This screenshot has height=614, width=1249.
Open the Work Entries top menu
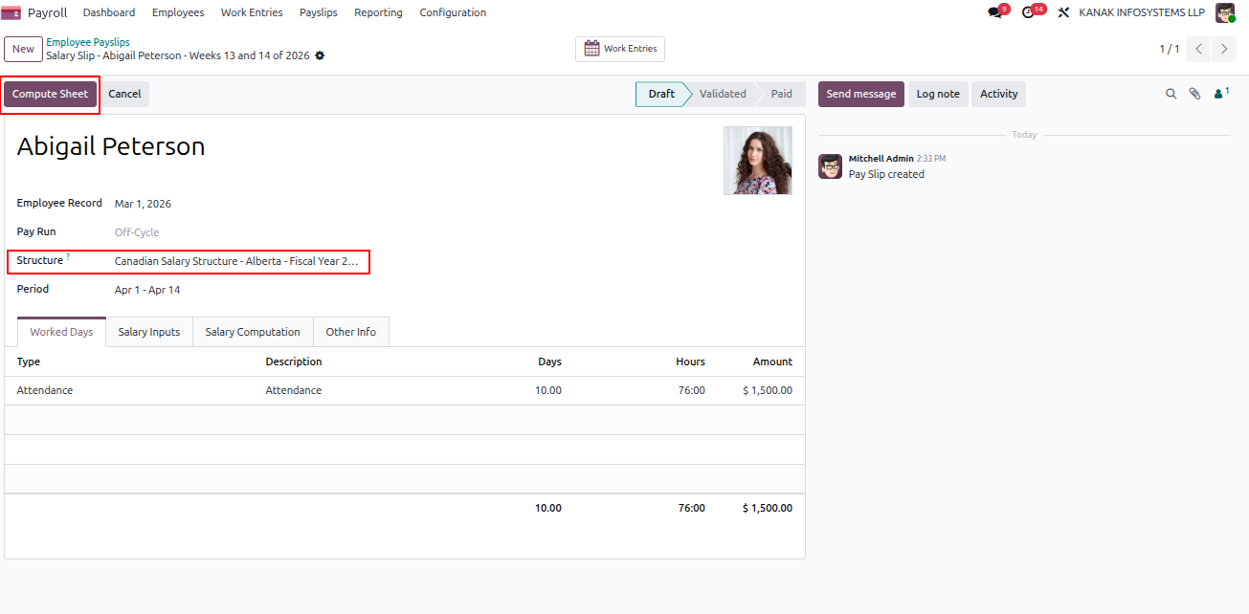click(x=252, y=12)
